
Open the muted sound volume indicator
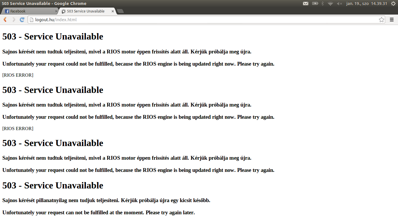[x=339, y=3]
